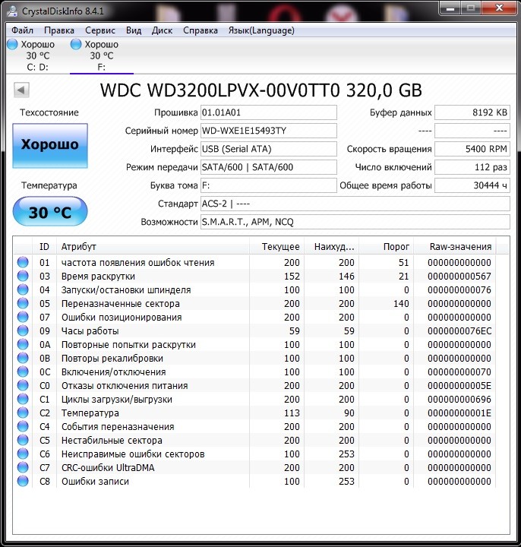Click the 30 °C temperature button
The image size is (521, 547).
tap(50, 211)
